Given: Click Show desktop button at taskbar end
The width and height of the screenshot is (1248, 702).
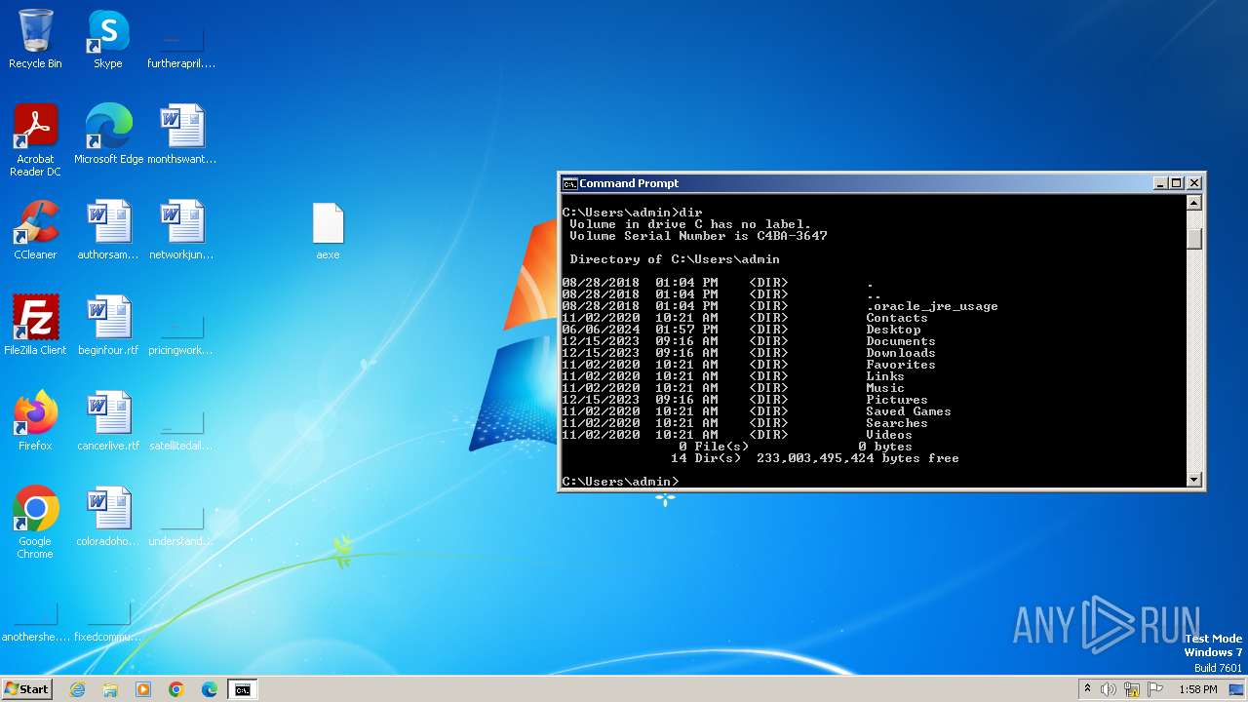Looking at the screenshot, I should 1237,689.
